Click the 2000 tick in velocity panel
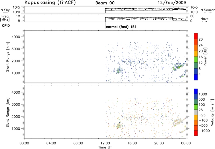215x149 pixels. (16, 116)
